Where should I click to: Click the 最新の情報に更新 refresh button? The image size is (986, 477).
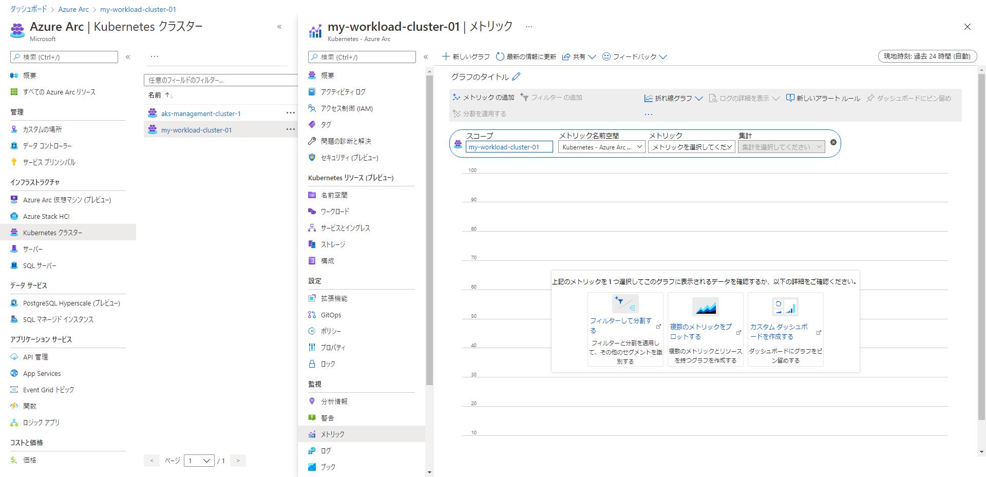(x=526, y=56)
